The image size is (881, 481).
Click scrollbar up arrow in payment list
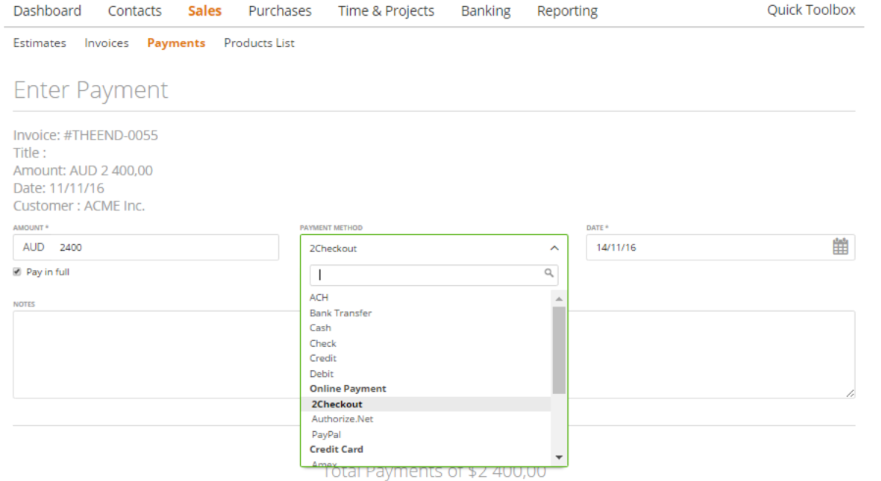click(x=559, y=299)
